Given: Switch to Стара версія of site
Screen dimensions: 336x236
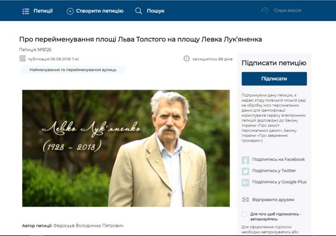Looking at the screenshot, I should 287,10.
